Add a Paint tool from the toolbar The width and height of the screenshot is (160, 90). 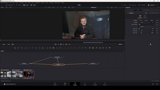pyautogui.click(x=25, y=48)
